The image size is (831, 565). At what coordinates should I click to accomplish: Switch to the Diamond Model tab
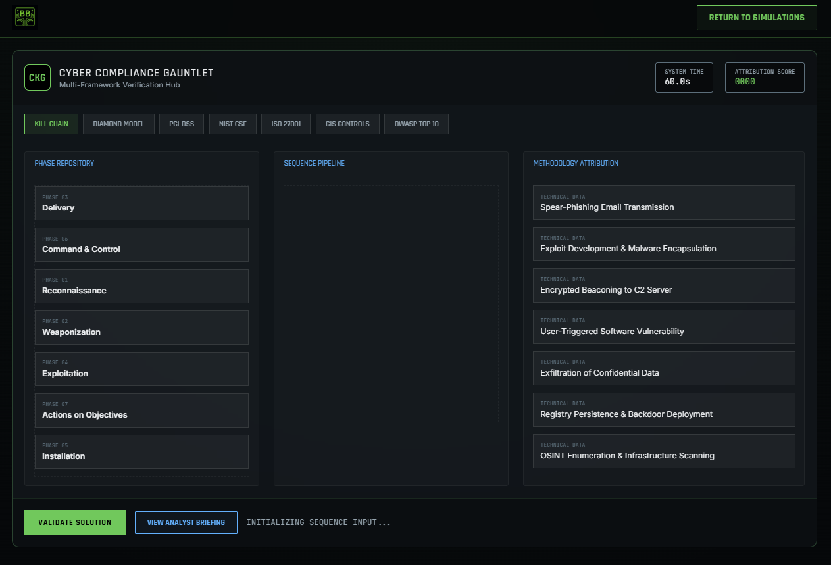pyautogui.click(x=118, y=124)
